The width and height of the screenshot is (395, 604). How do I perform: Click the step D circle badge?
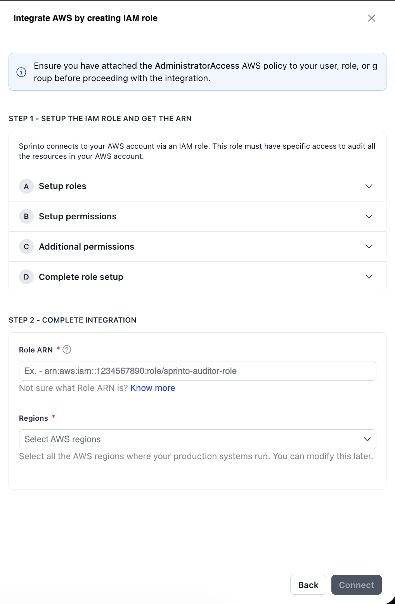tap(26, 277)
